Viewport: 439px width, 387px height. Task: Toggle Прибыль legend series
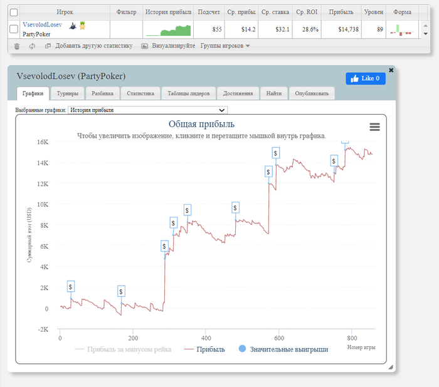[x=204, y=349]
